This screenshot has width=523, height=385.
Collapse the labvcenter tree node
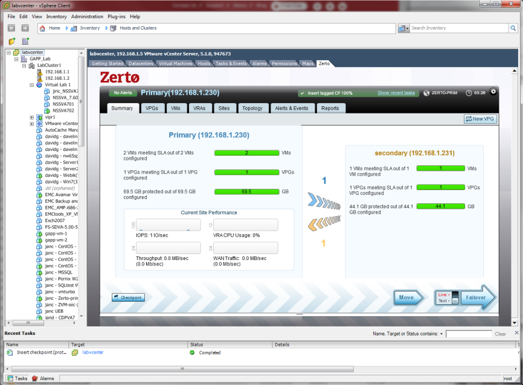(x=8, y=52)
